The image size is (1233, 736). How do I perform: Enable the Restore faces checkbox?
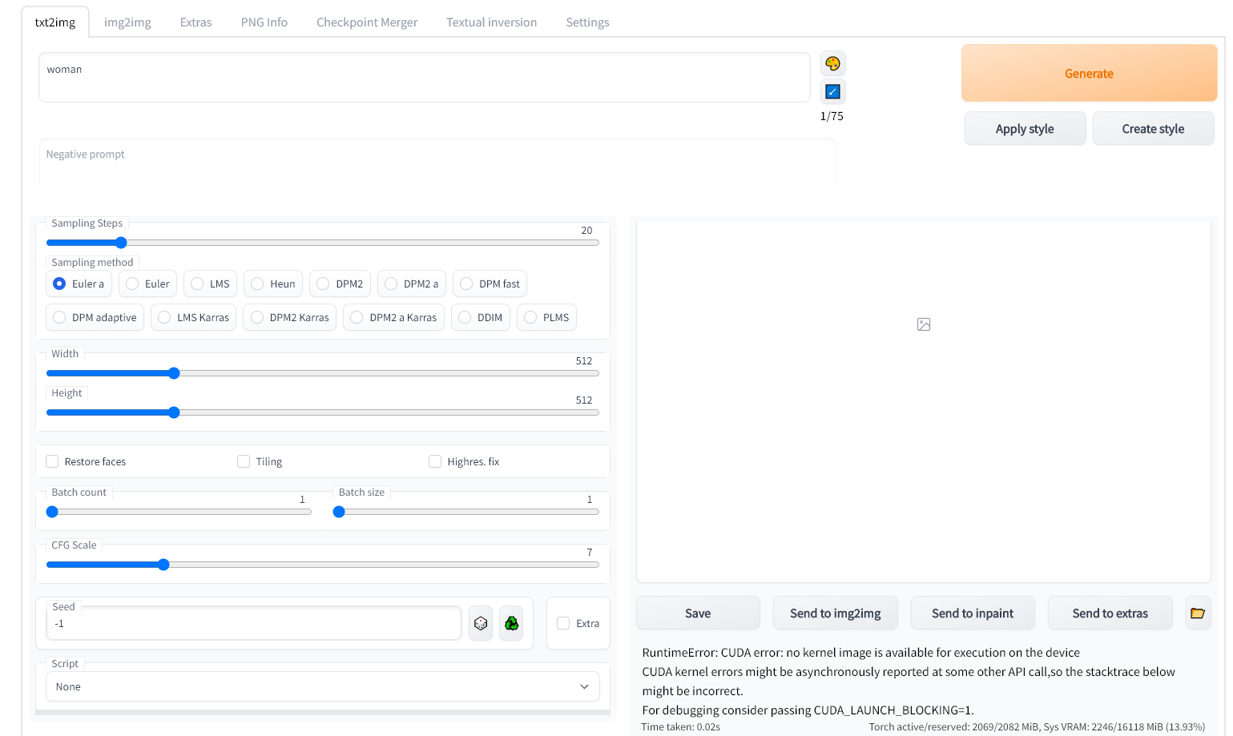click(51, 461)
